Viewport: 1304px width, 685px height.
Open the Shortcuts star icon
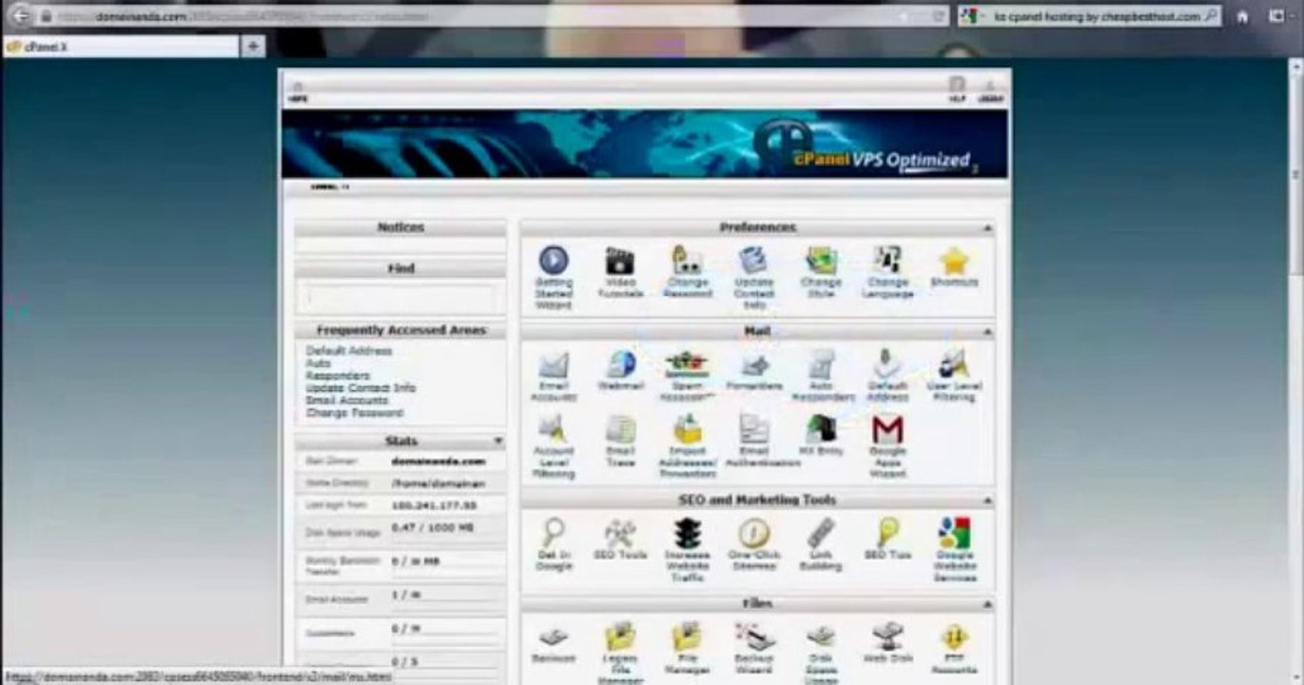coord(953,262)
